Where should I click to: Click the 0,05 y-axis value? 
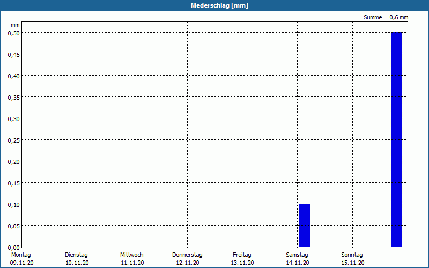[14, 226]
